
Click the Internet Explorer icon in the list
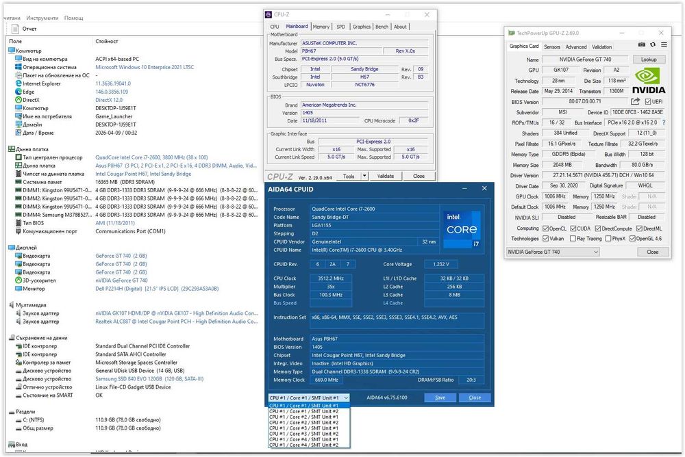tap(18, 83)
